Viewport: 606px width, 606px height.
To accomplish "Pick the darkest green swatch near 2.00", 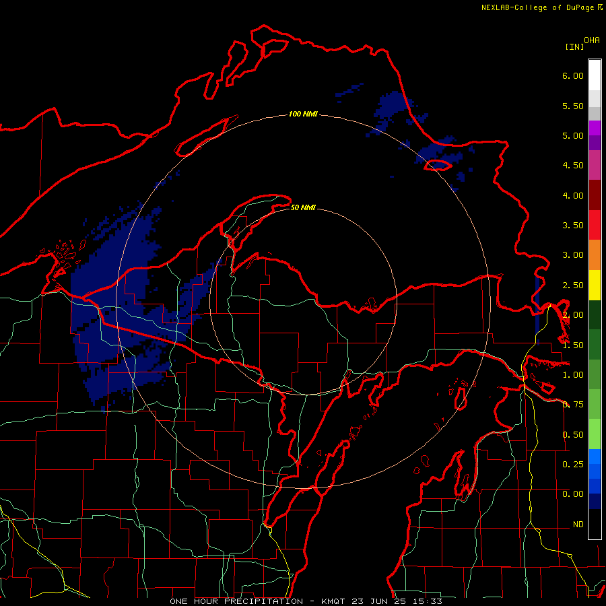I will coord(595,315).
